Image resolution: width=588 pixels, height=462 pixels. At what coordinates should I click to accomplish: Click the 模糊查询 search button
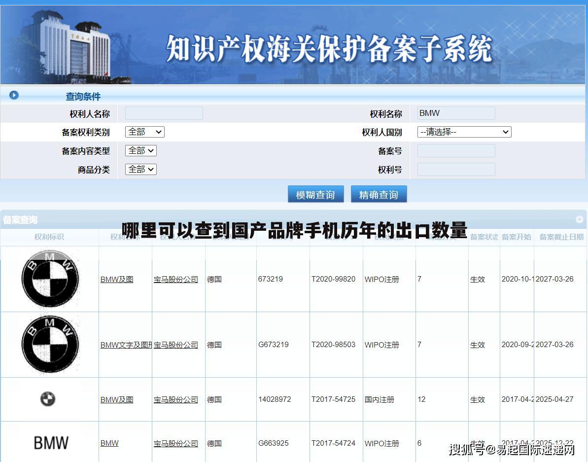tap(315, 194)
